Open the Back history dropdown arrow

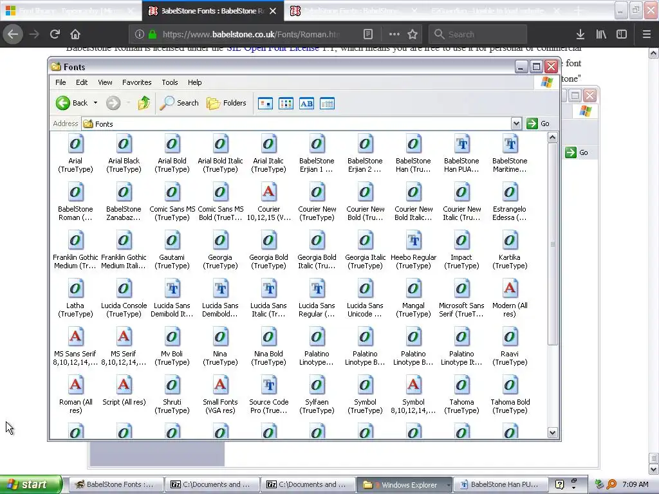click(x=95, y=103)
